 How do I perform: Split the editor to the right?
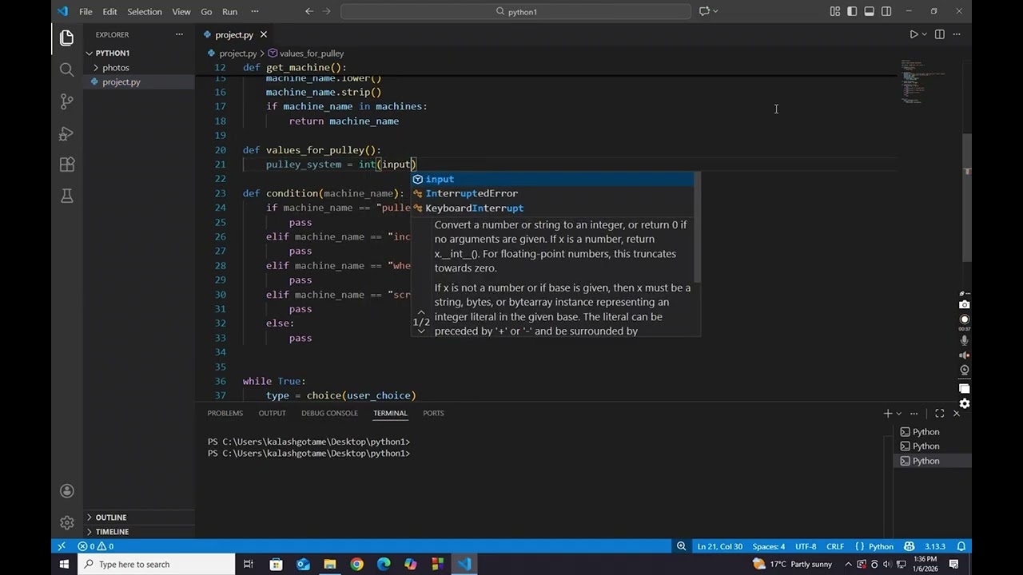(x=940, y=34)
